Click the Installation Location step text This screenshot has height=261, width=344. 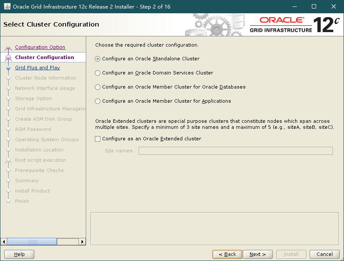click(39, 150)
